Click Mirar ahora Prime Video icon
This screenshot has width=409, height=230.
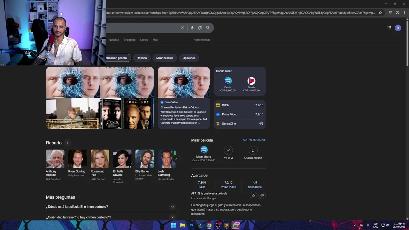204,149
